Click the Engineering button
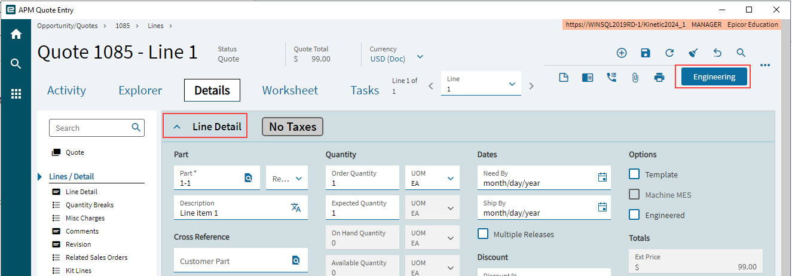Viewport: 792px width, 276px height. pyautogui.click(x=714, y=76)
